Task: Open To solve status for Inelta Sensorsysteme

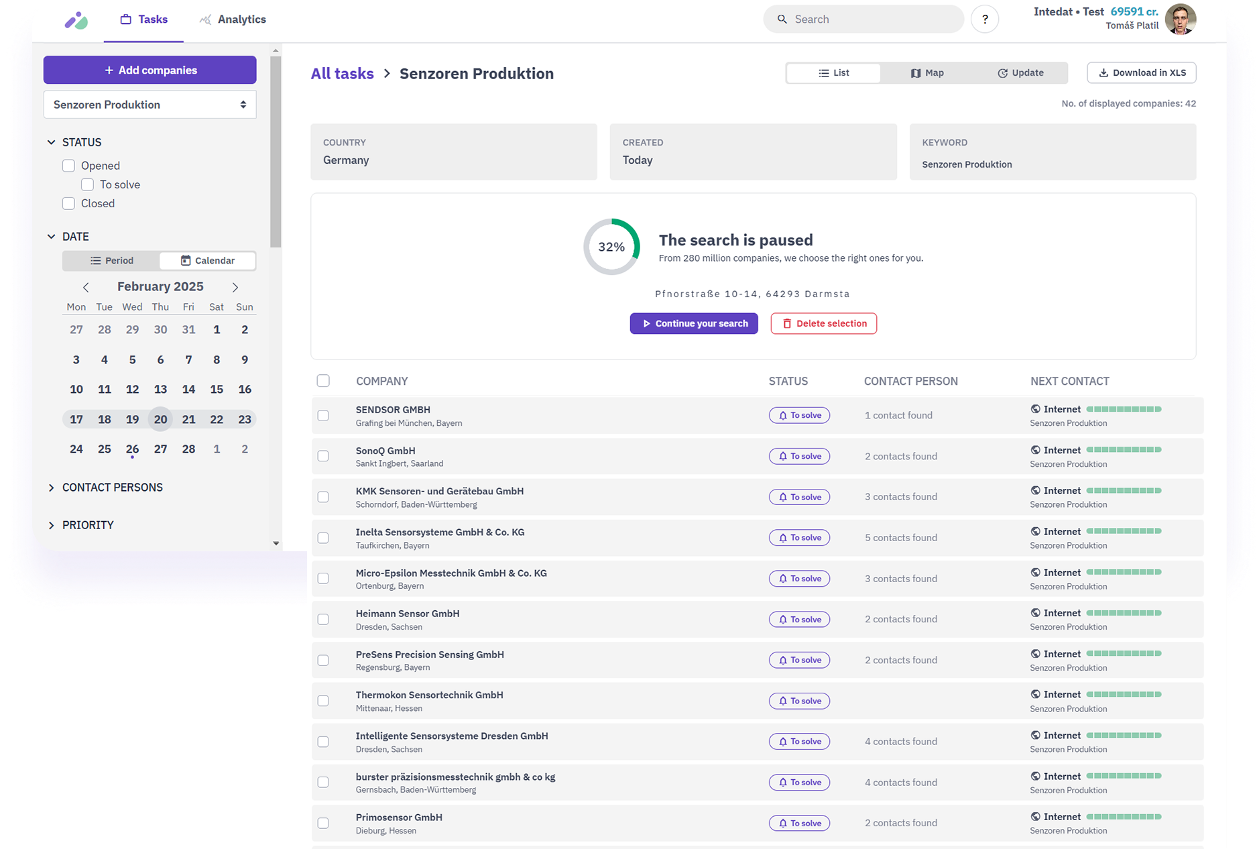Action: [799, 538]
